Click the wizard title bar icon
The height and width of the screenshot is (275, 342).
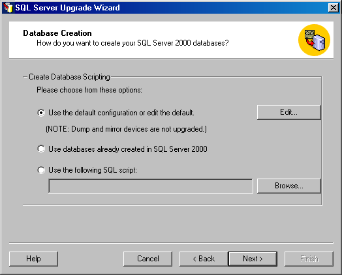[8, 8]
